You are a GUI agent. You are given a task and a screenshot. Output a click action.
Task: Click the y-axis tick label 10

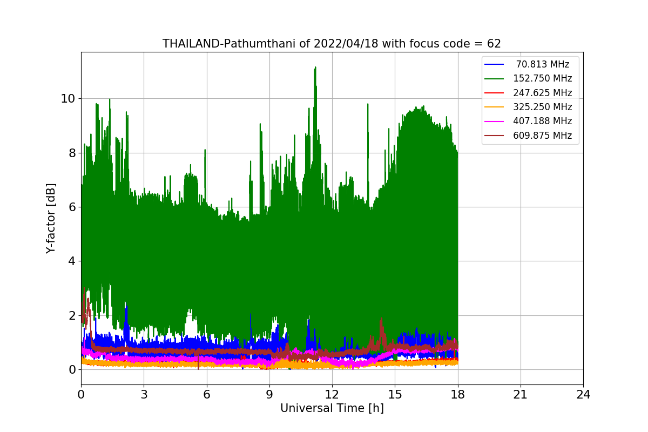[68, 99]
